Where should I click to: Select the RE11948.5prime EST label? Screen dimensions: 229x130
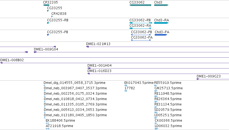coord(168,94)
